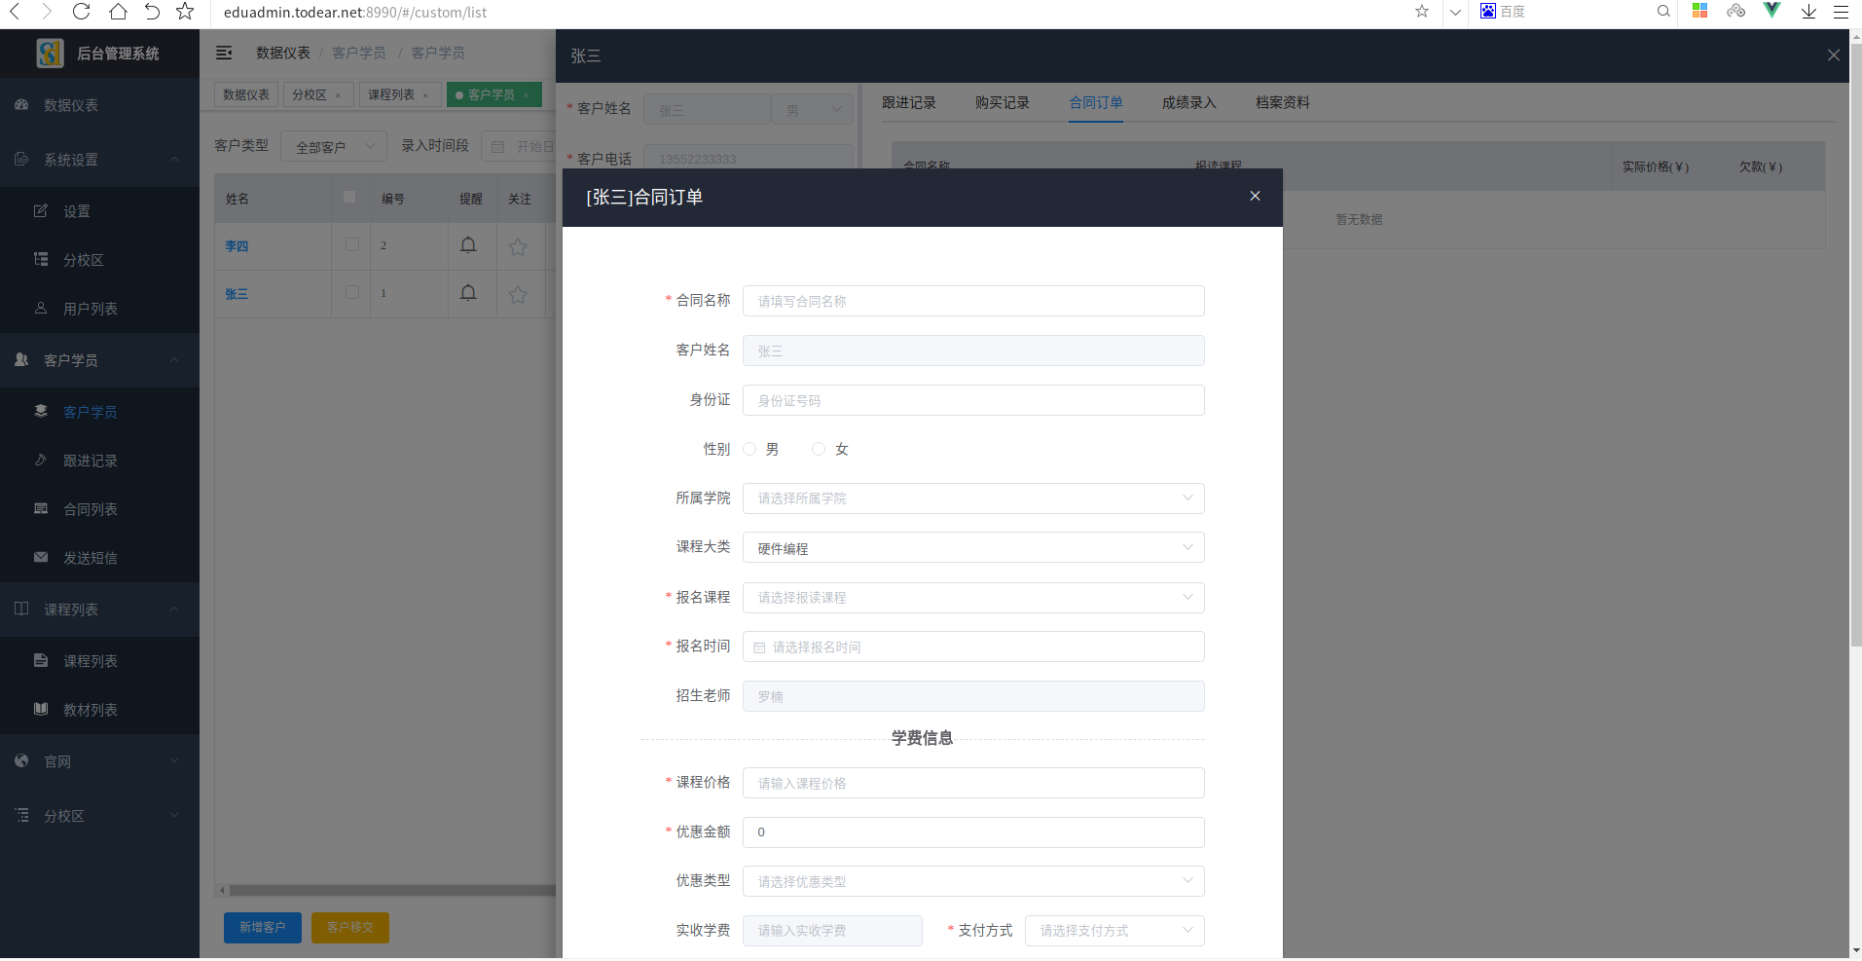Click the browser back arrow
Viewport: 1862px width, 961px height.
click(x=15, y=12)
